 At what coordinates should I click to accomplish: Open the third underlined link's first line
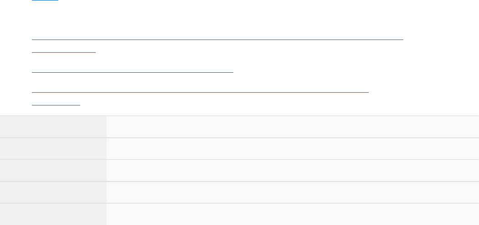pos(200,91)
